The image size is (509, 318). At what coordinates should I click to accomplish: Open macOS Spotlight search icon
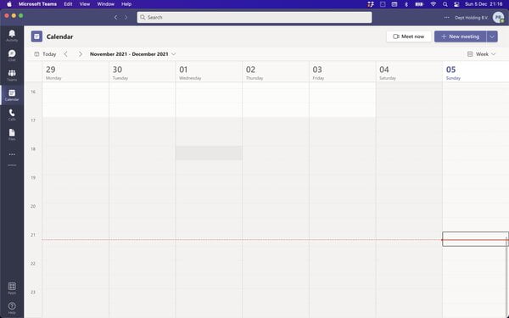[x=445, y=4]
